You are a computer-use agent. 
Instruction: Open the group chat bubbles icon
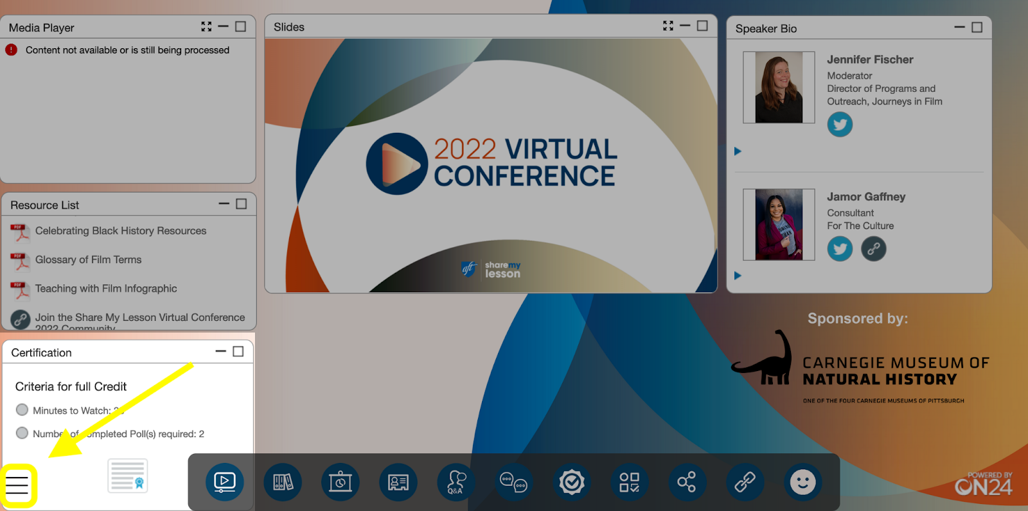tap(513, 482)
